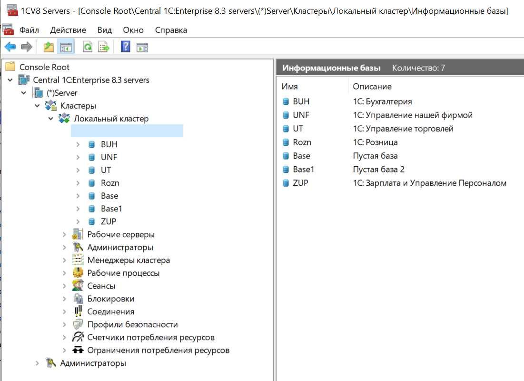This screenshot has height=381, width=524.
Task: Select Рабочие процессы in the tree
Action: 123,273
